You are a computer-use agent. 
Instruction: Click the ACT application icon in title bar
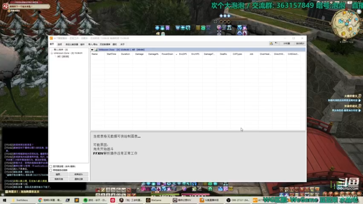point(51,38)
